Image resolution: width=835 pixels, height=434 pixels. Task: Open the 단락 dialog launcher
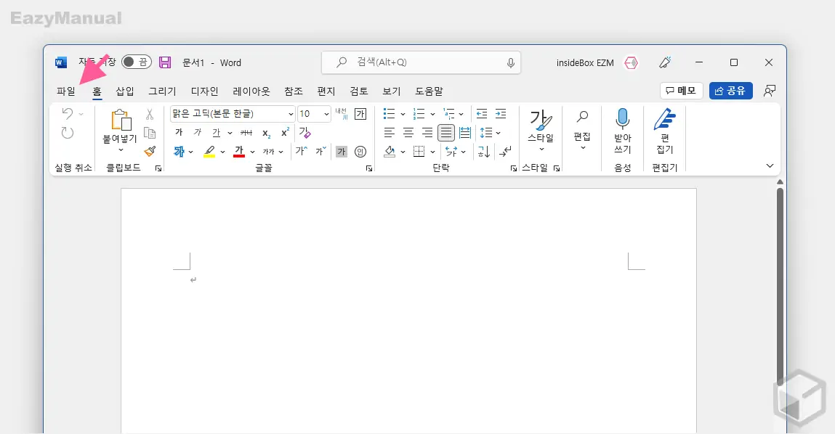(x=513, y=168)
